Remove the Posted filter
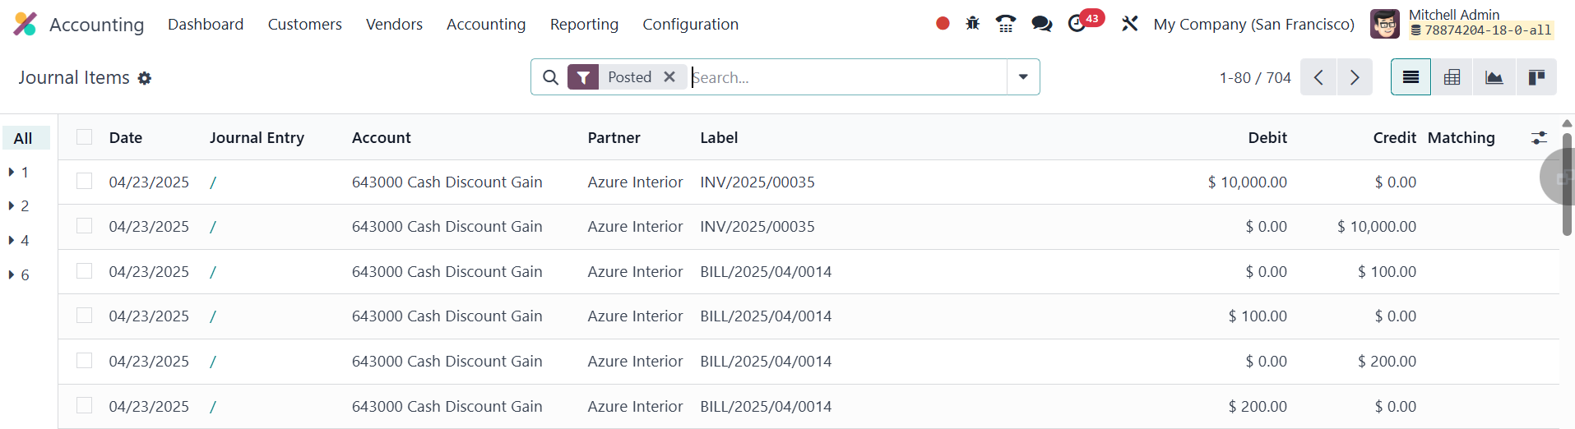 669,76
